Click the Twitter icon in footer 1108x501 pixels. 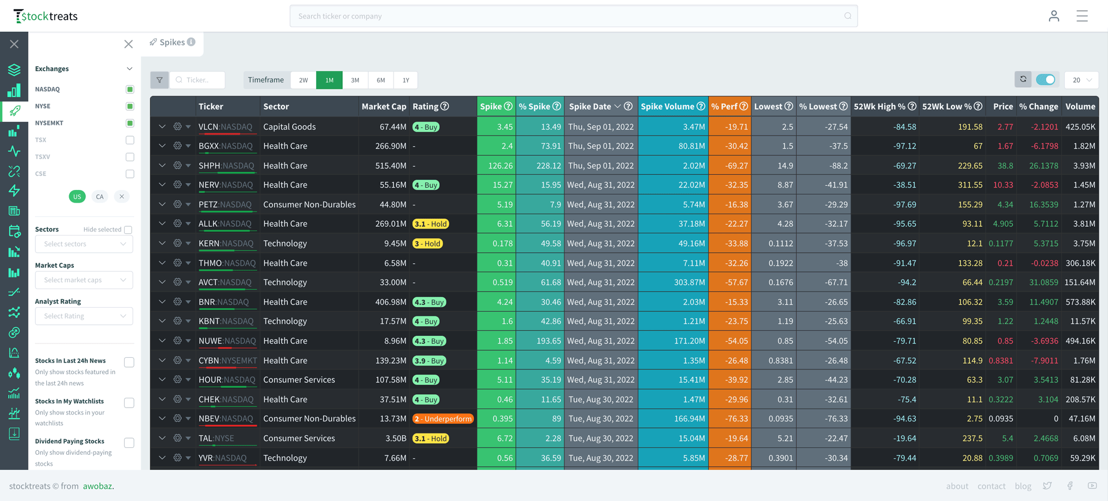pos(1047,486)
